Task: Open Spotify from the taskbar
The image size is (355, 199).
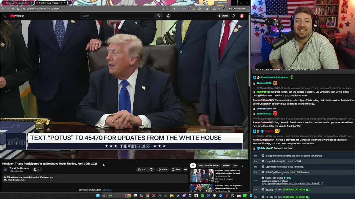Action: 202,196
